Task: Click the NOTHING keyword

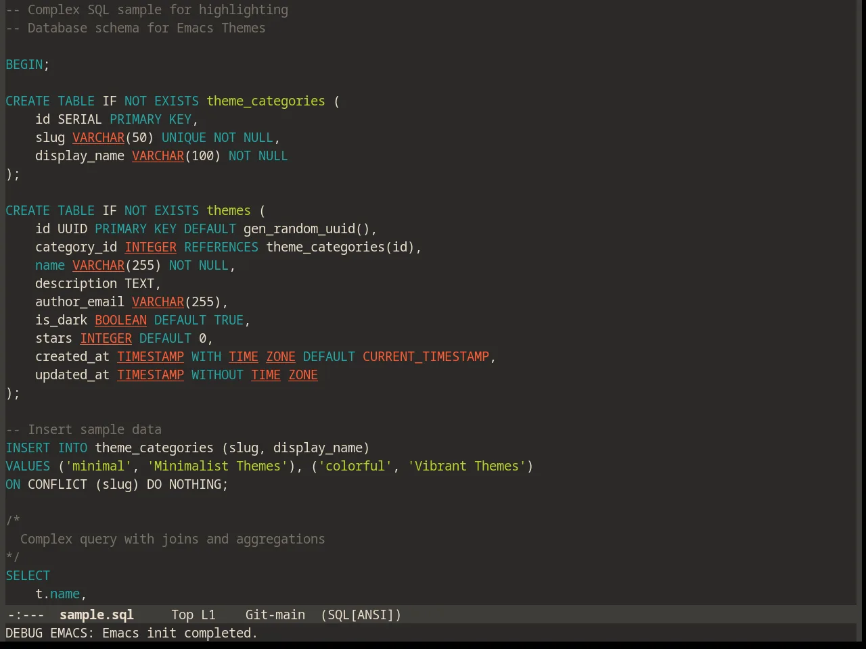Action: click(195, 484)
